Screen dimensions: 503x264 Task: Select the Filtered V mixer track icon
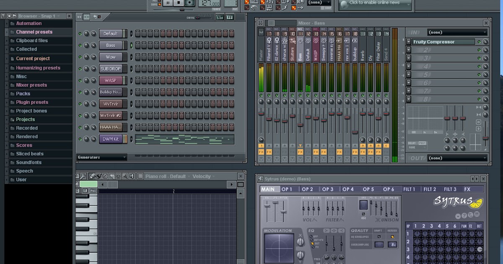pos(269,40)
